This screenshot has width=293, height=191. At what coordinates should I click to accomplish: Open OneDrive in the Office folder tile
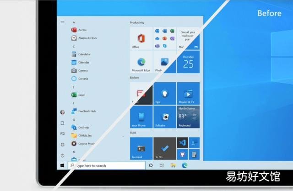coord(157,38)
